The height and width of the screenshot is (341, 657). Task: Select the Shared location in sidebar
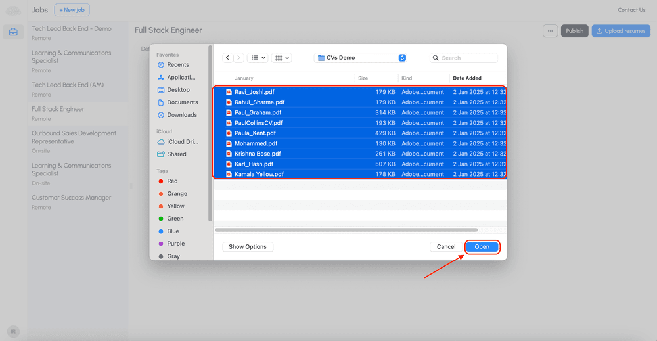point(176,154)
